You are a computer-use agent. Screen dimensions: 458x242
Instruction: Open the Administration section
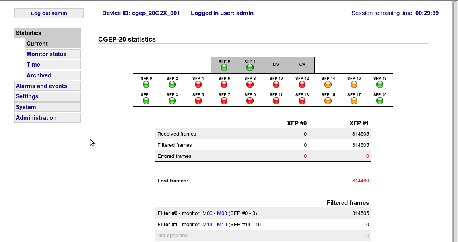[36, 117]
